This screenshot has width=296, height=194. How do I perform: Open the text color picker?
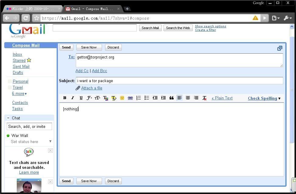[x=106, y=98]
